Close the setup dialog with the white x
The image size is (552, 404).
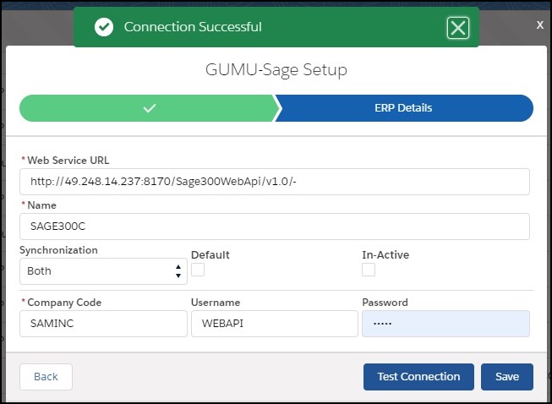[x=539, y=25]
